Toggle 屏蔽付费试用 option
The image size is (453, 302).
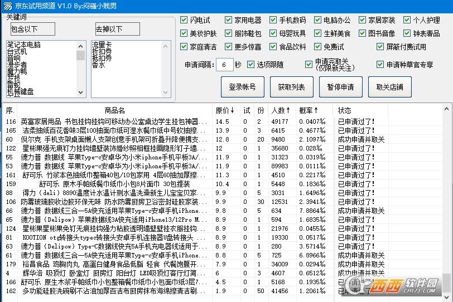(x=380, y=46)
